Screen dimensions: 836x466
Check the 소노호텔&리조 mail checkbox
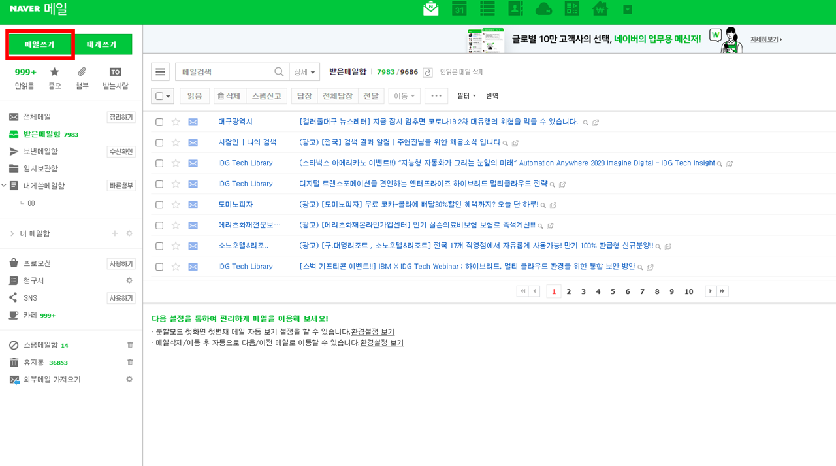159,246
